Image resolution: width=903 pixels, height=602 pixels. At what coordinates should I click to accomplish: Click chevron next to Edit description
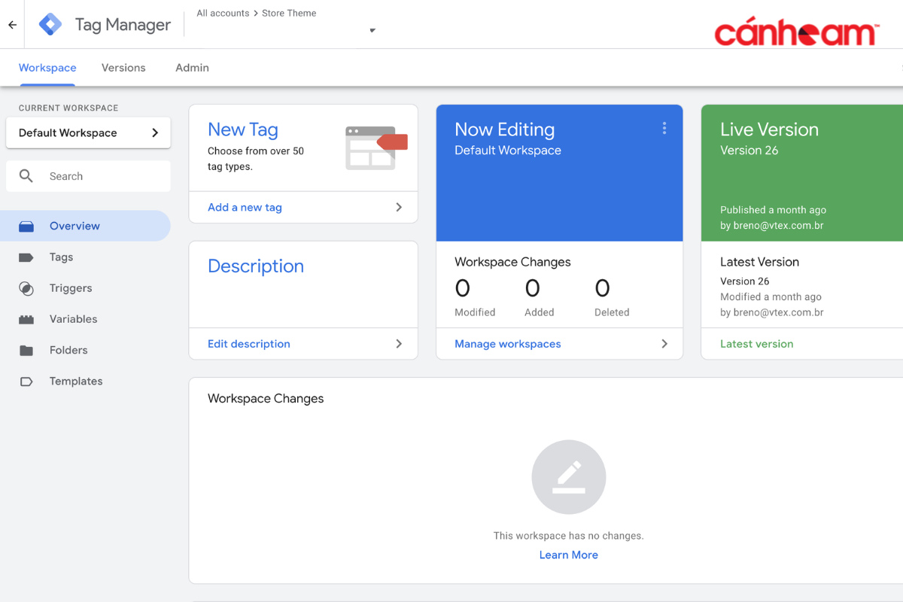[x=399, y=344]
